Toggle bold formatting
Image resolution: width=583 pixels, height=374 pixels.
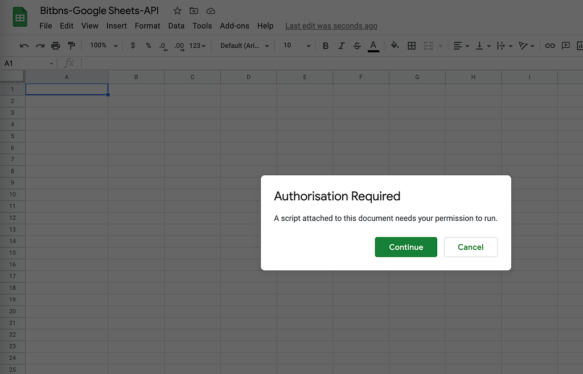coord(326,46)
